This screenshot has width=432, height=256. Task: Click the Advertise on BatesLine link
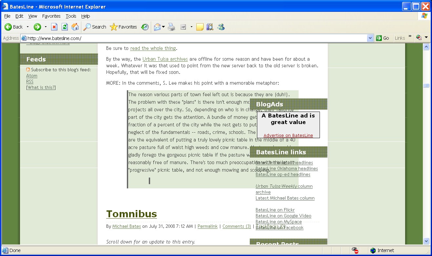[288, 136]
